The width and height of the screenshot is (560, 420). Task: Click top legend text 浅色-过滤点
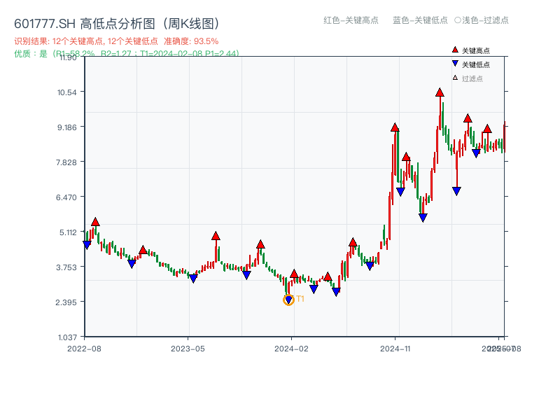485,20
